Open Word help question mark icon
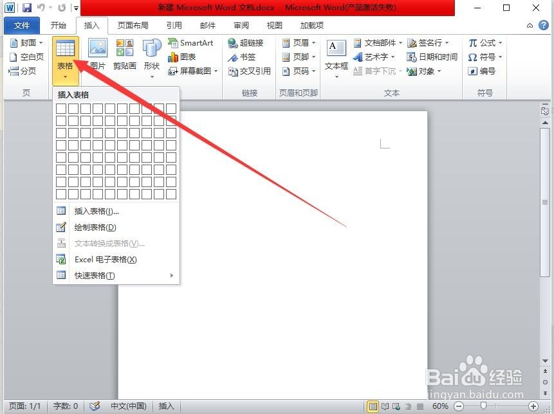The width and height of the screenshot is (554, 414). coord(544,26)
